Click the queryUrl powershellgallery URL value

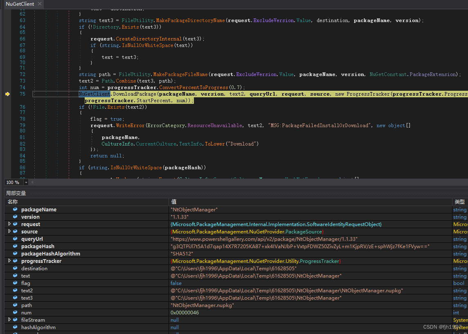tap(264, 239)
